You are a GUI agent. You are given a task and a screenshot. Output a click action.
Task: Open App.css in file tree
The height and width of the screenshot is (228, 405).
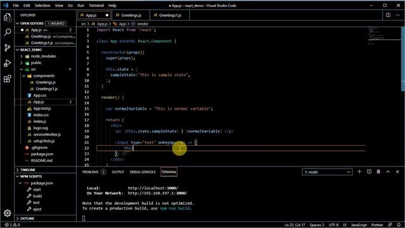coord(40,96)
